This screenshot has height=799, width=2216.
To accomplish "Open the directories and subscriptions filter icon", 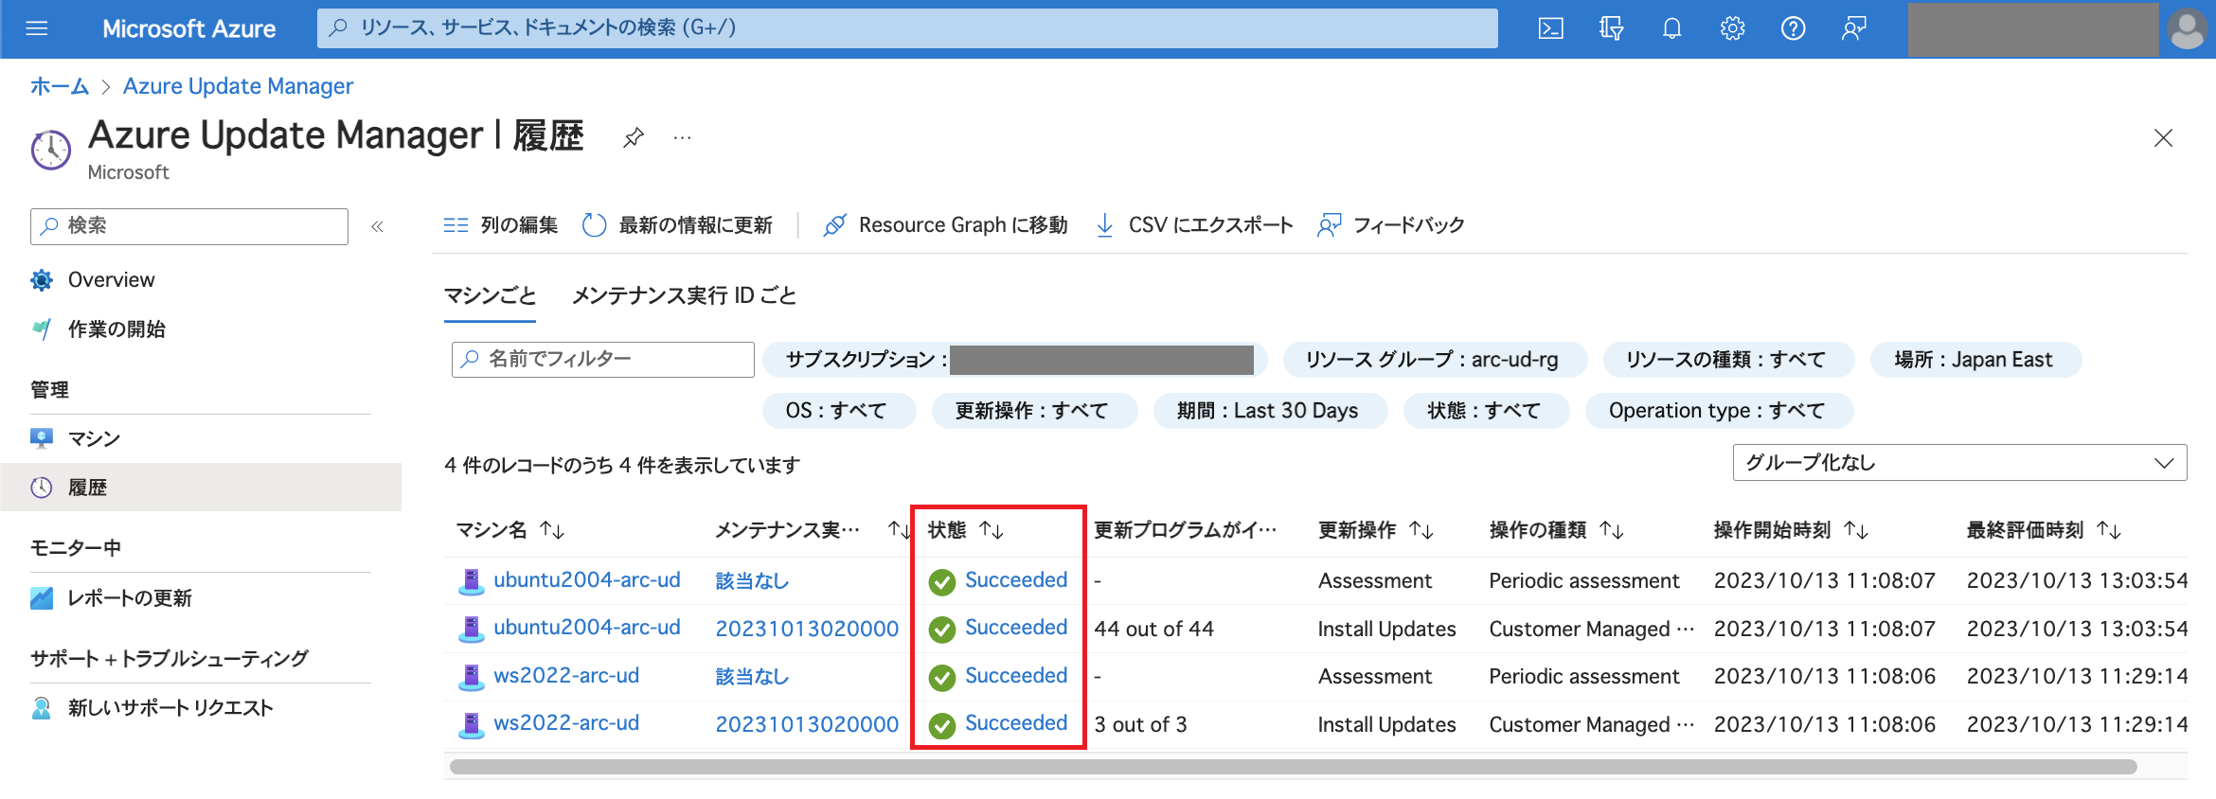I will point(1611,28).
